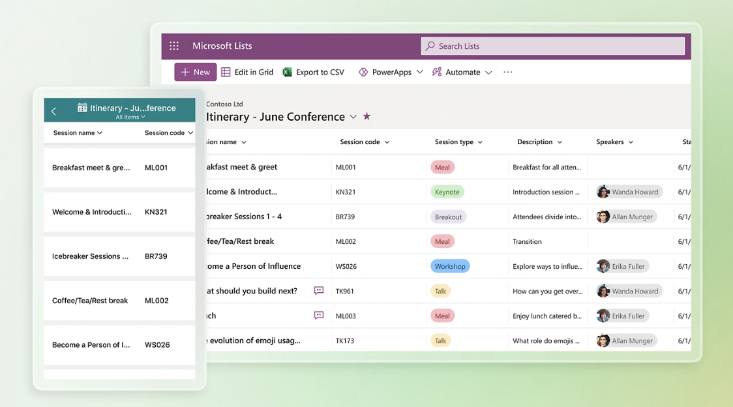Open mobile panel Session name column dropdown
Image resolution: width=733 pixels, height=407 pixels.
point(100,133)
